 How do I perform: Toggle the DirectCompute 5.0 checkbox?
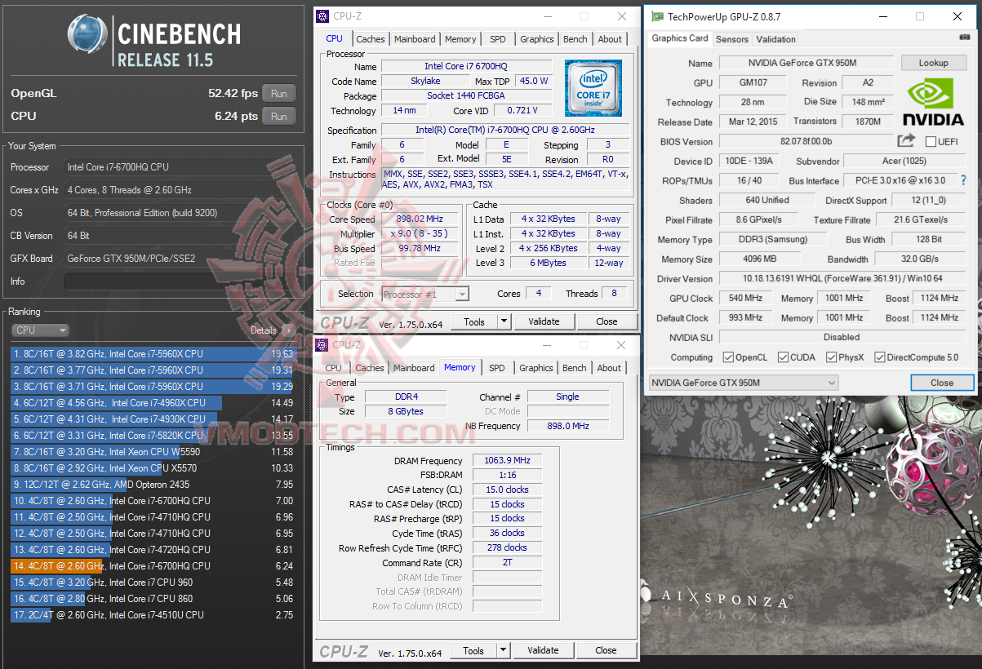879,357
